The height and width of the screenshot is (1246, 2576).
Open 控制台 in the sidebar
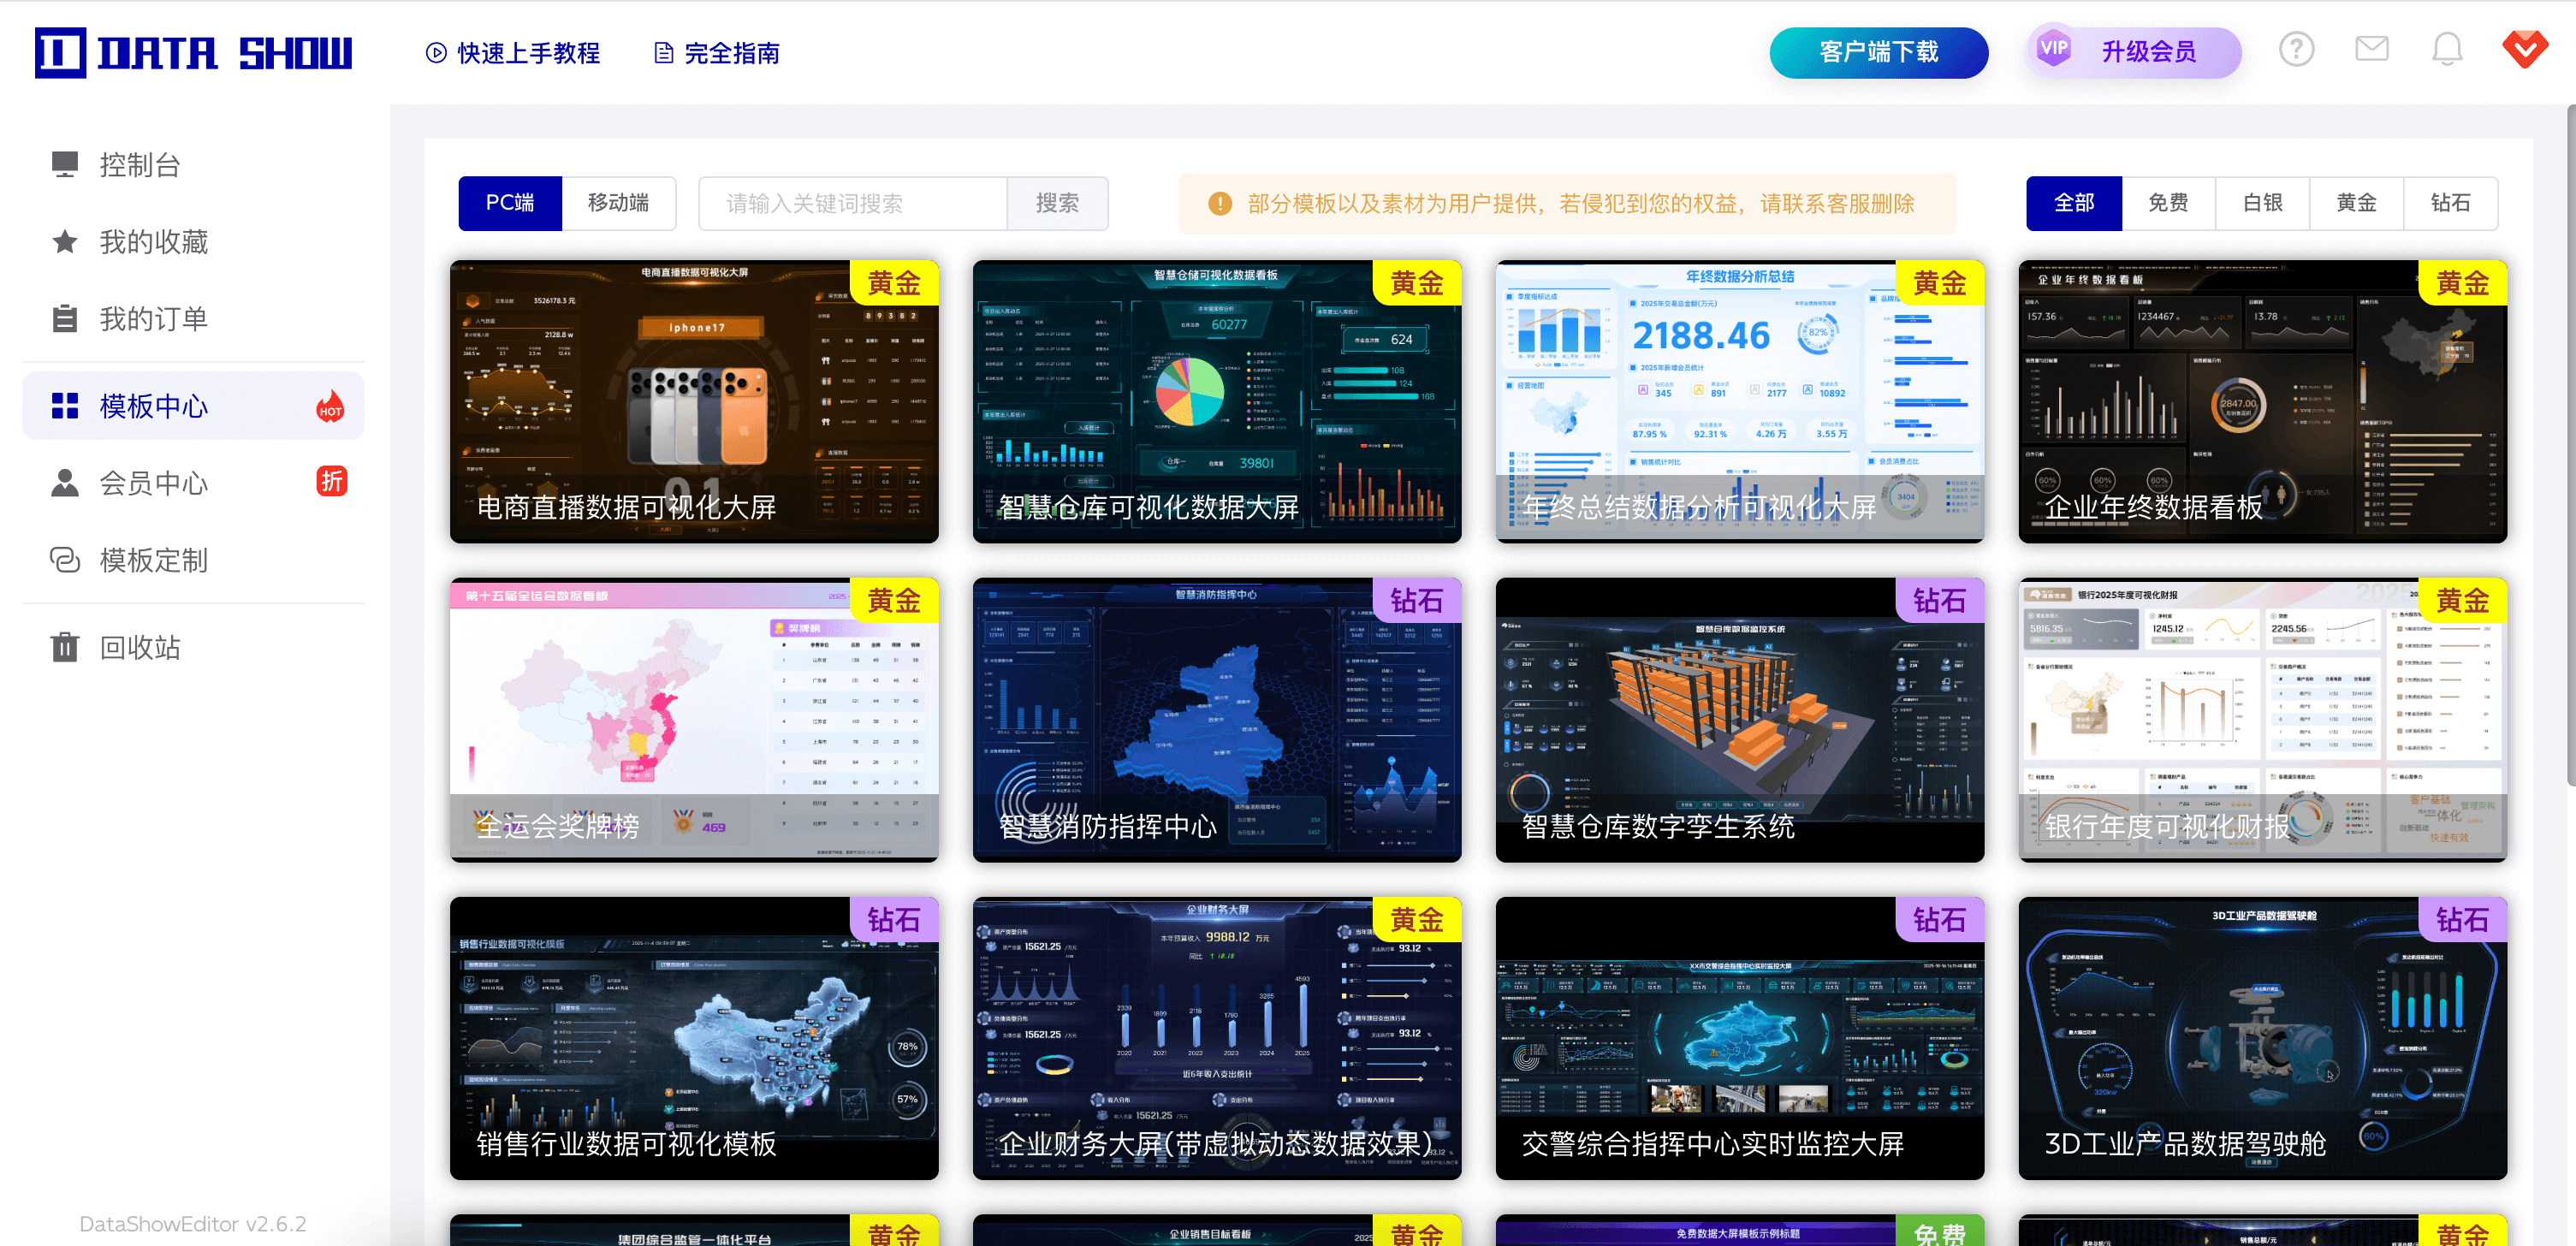coord(139,165)
